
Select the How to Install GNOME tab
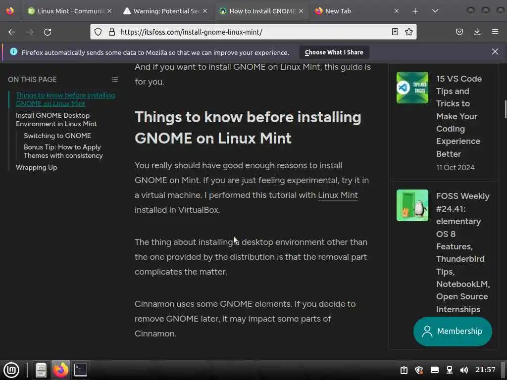coord(261,11)
